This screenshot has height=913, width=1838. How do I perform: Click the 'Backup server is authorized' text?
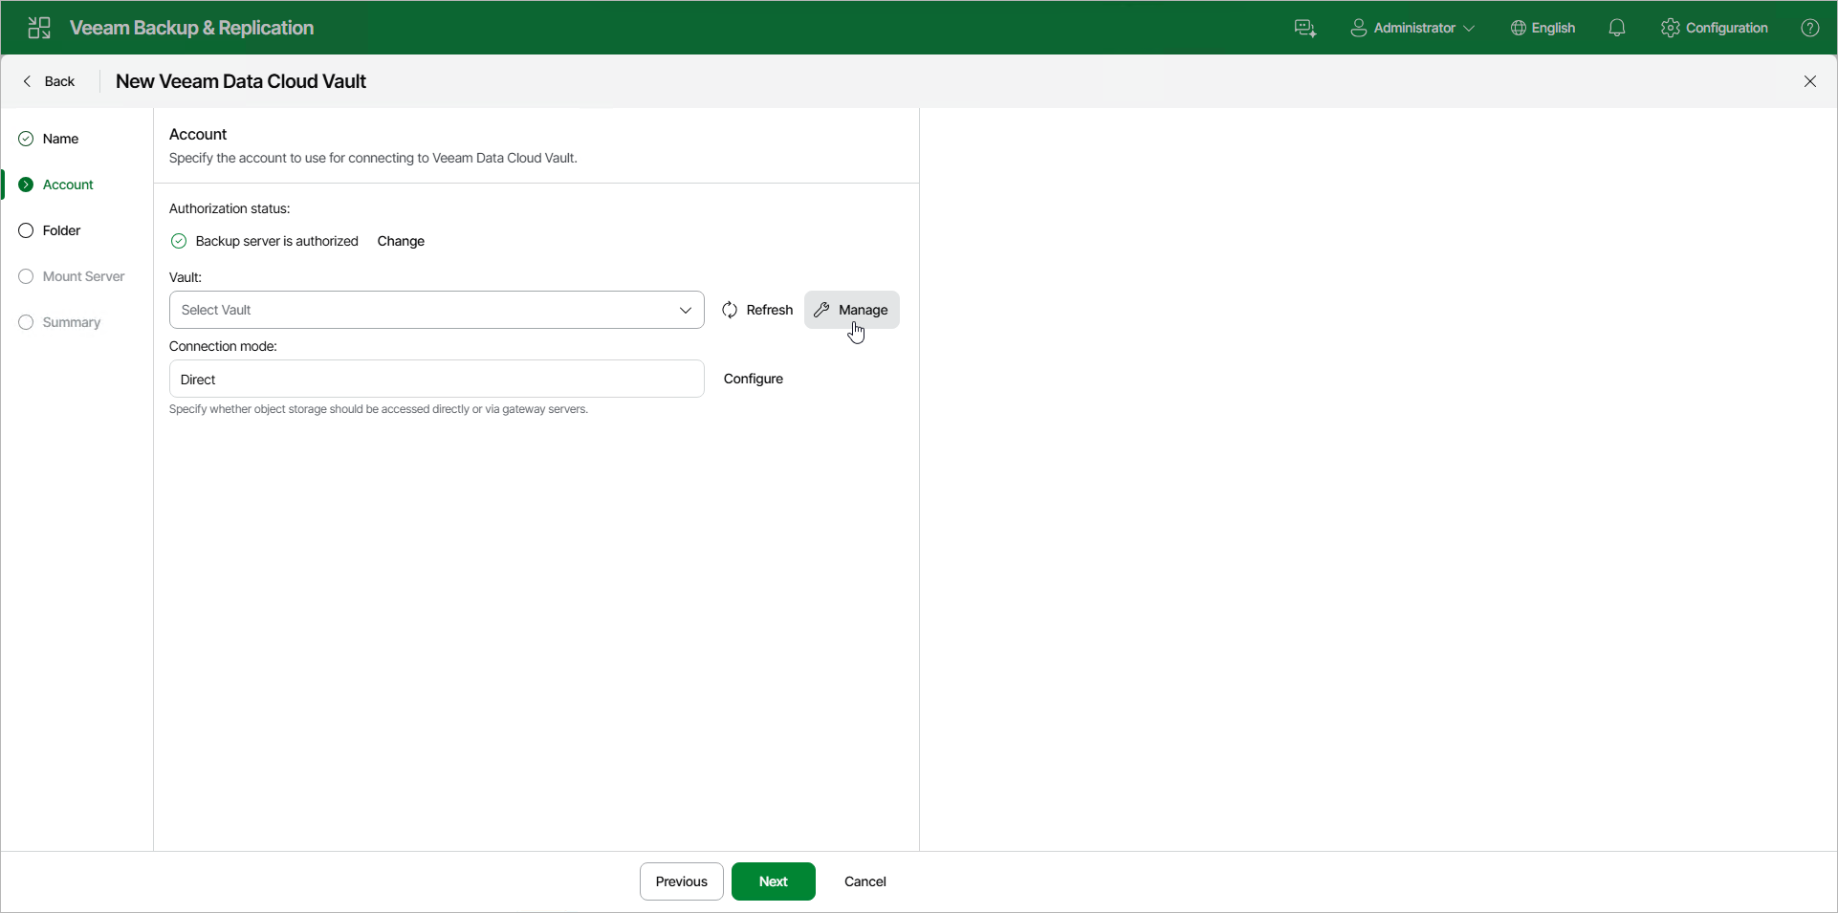pos(277,241)
